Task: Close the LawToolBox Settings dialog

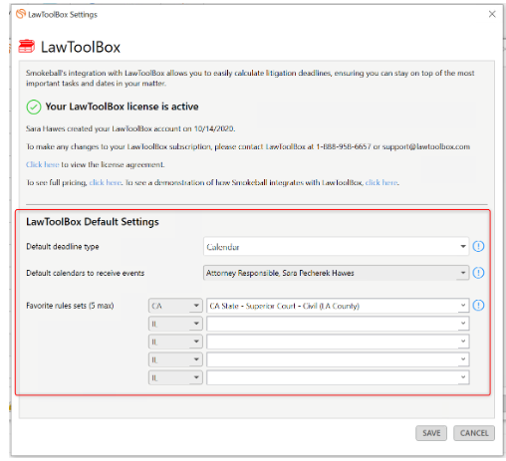Action: pos(492,14)
